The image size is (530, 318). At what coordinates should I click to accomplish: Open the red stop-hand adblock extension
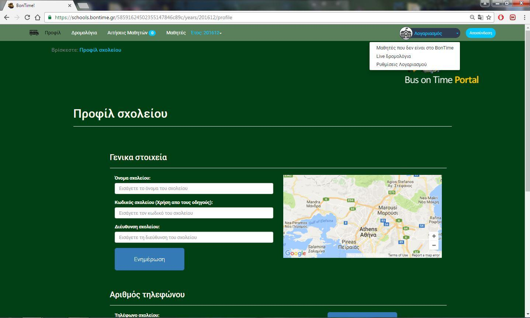(501, 17)
